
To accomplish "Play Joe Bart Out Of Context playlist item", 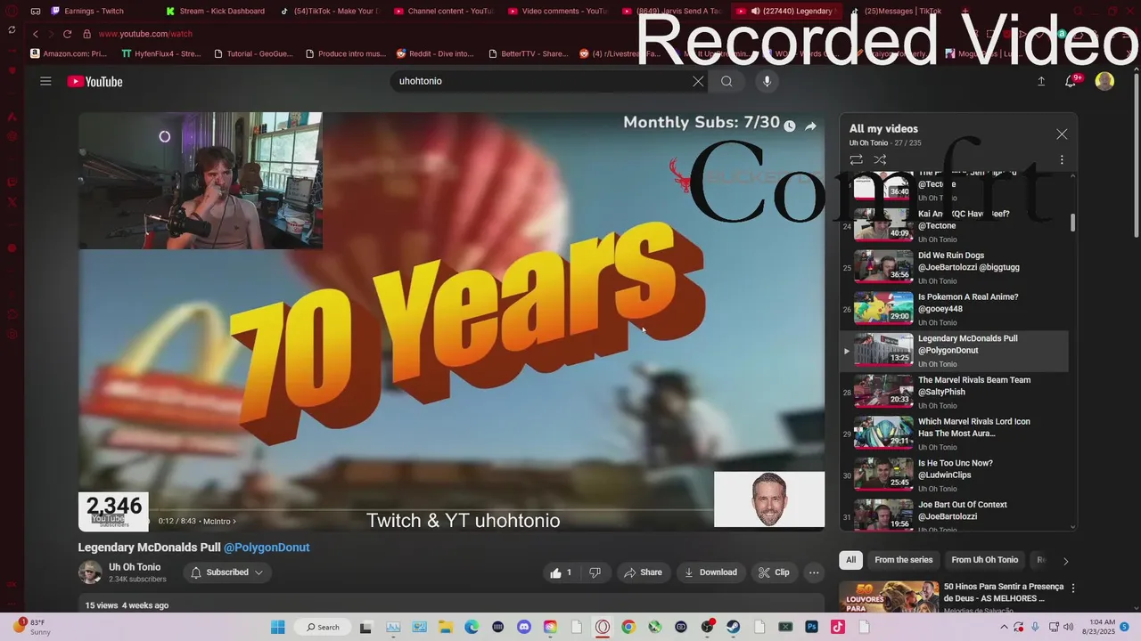I will click(x=954, y=516).
